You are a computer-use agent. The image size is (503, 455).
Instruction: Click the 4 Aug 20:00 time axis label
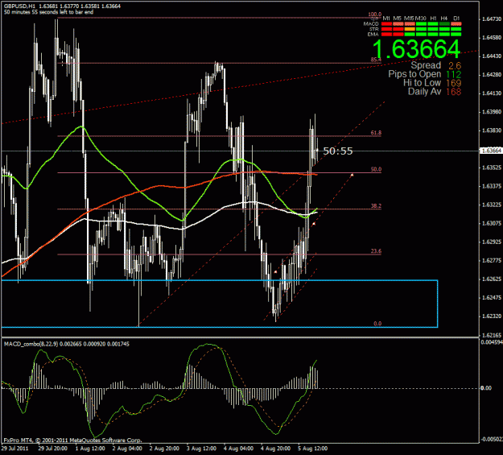point(275,449)
